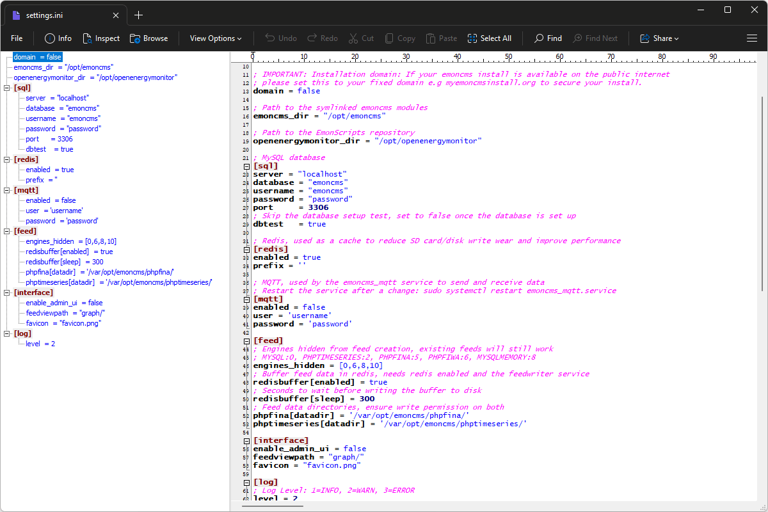Select feedviewpath tree item
The width and height of the screenshot is (768, 512).
click(66, 313)
